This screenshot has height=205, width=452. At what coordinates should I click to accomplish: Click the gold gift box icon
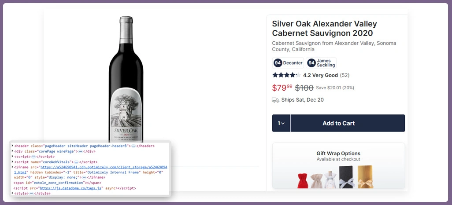(365, 177)
